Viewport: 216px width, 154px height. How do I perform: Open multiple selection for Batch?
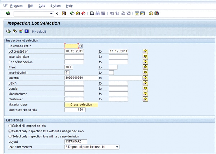pyautogui.click(x=145, y=83)
